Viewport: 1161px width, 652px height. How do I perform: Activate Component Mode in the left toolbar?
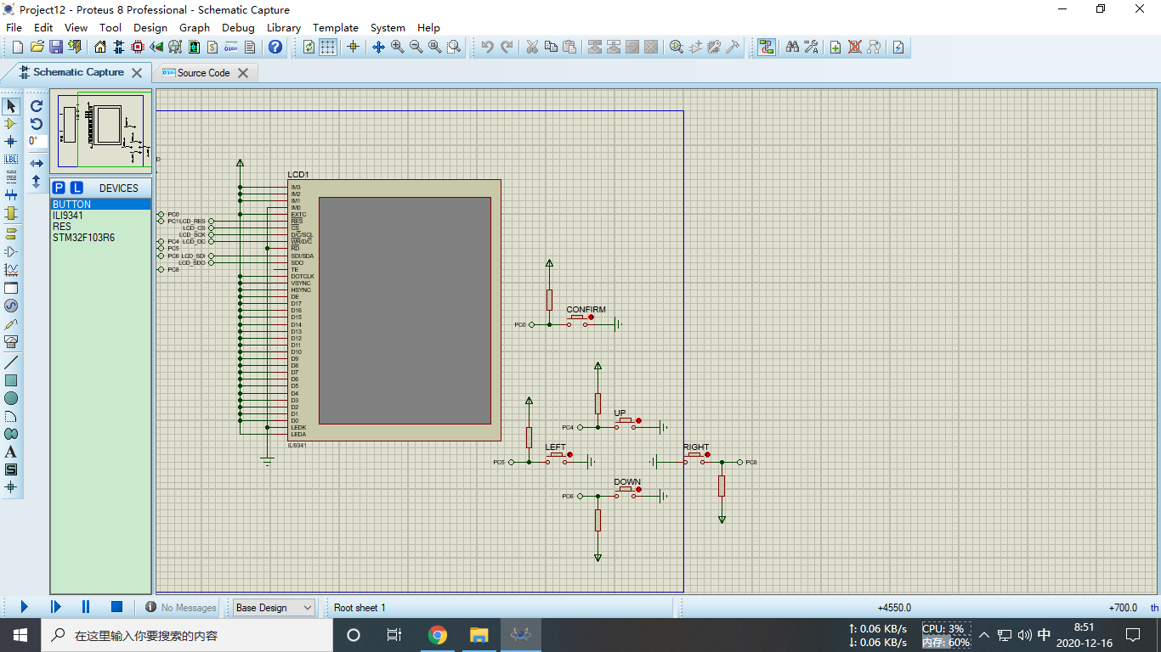[x=10, y=124]
